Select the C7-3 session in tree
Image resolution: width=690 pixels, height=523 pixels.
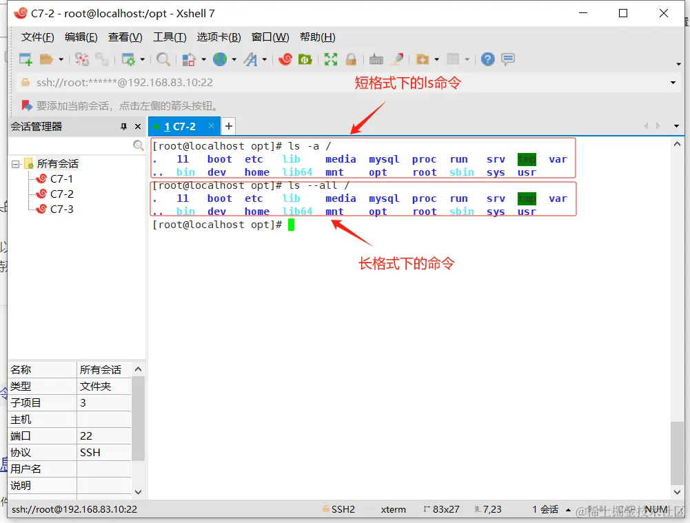click(61, 209)
